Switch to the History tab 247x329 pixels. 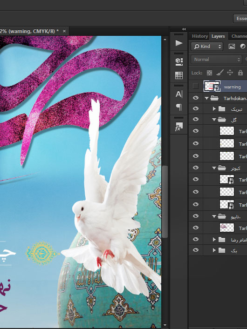point(200,36)
